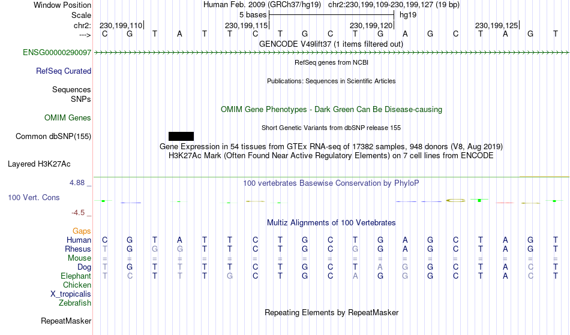Click the 230,199,110 position marker
Screen dimensions: 570x335
pyautogui.click(x=121, y=25)
